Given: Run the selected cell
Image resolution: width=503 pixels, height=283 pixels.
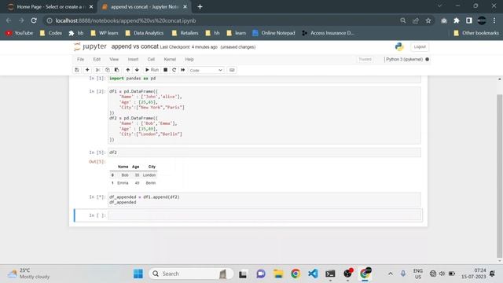Looking at the screenshot, I should [x=152, y=70].
